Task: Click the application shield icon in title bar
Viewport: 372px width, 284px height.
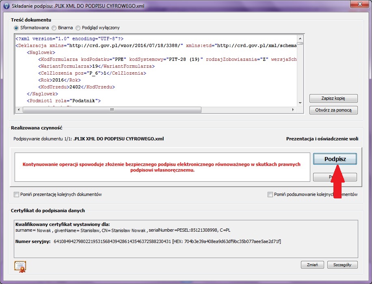Action: 6,6
